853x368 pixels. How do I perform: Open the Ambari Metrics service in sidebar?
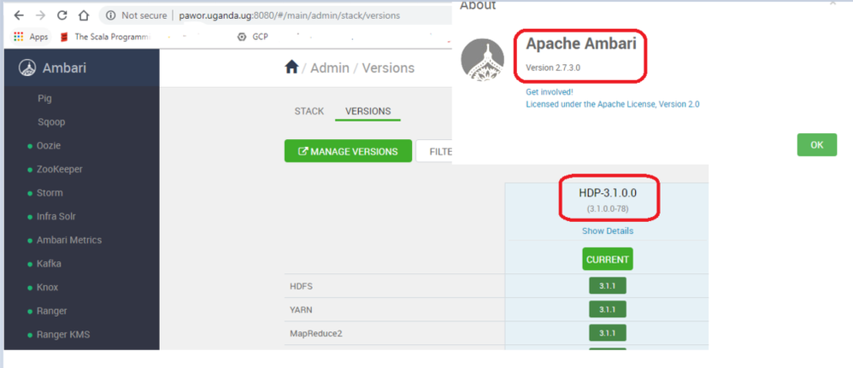pyautogui.click(x=69, y=240)
